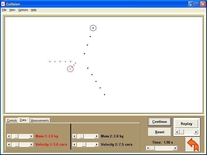This screenshot has height=155, width=207.
Task: Increase Velocity 2 with right arrow
Action: click(x=97, y=144)
